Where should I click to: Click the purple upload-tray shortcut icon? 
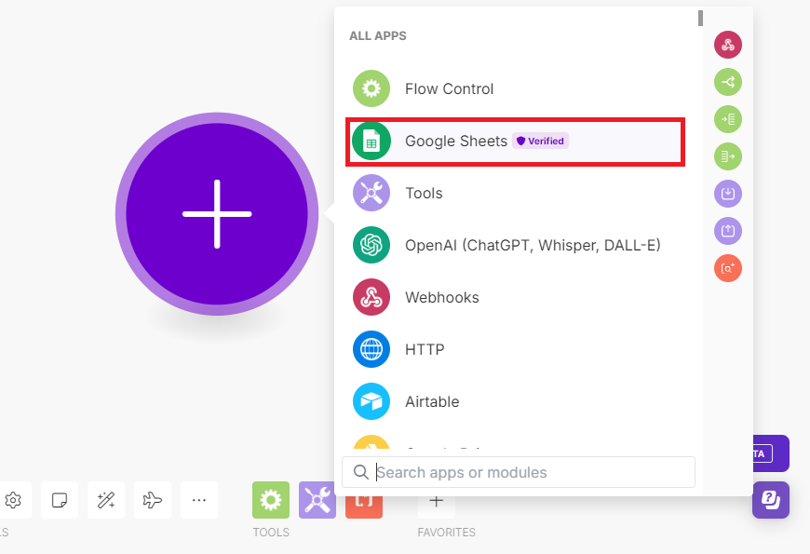[728, 231]
